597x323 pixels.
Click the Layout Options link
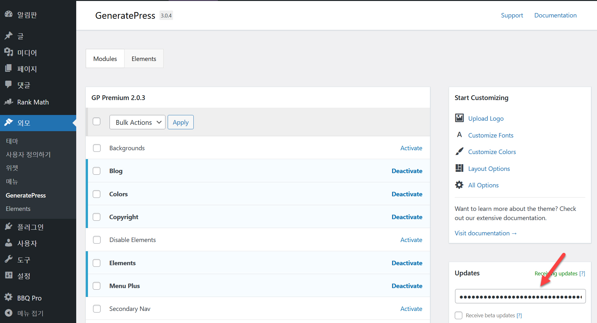489,169
